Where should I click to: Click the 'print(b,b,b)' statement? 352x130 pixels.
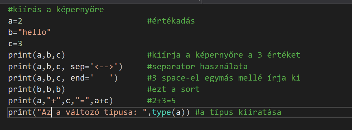tap(36, 89)
